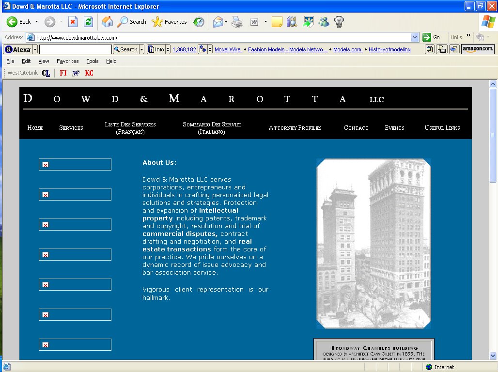Click the Broadway Chambers building photo
498x372 pixels.
373,243
